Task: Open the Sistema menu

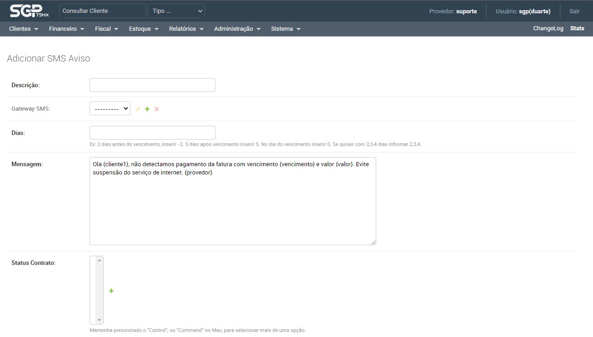Action: pyautogui.click(x=286, y=29)
